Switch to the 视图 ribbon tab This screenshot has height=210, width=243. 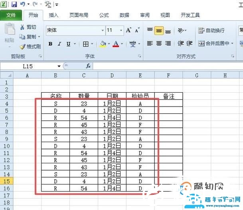[165, 15]
